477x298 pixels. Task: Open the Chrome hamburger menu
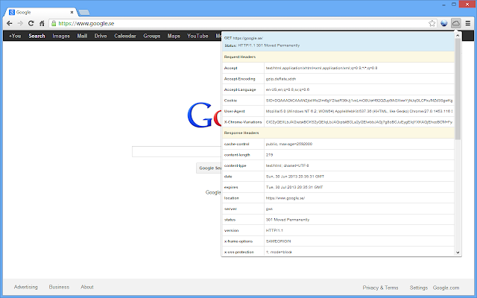(x=468, y=23)
